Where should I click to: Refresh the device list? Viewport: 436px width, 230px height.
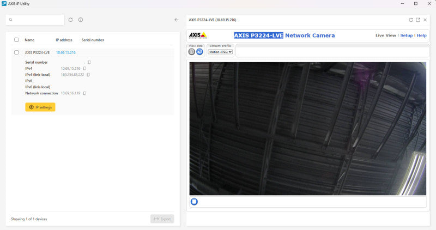pyautogui.click(x=71, y=20)
